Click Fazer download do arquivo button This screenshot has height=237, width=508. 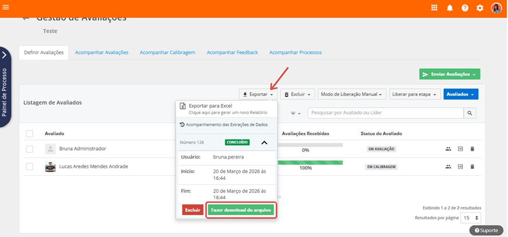241,210
